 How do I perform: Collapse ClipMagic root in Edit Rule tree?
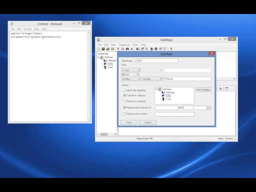156,89
